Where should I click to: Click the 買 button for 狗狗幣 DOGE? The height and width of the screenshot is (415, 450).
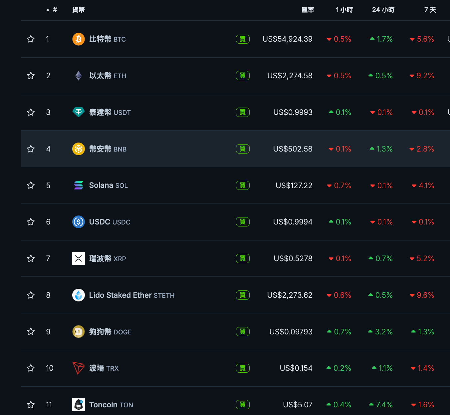(x=243, y=332)
